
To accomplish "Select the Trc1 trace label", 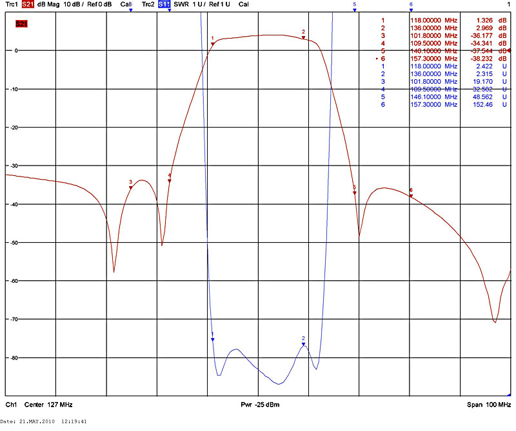I will pyautogui.click(x=12, y=5).
